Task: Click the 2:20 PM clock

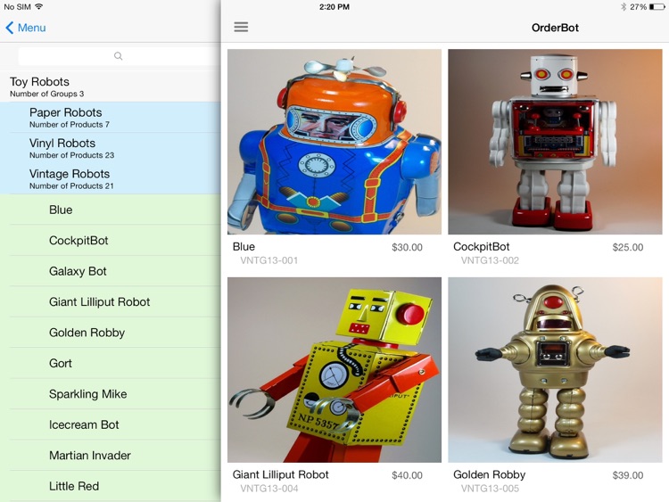Action: tap(334, 7)
